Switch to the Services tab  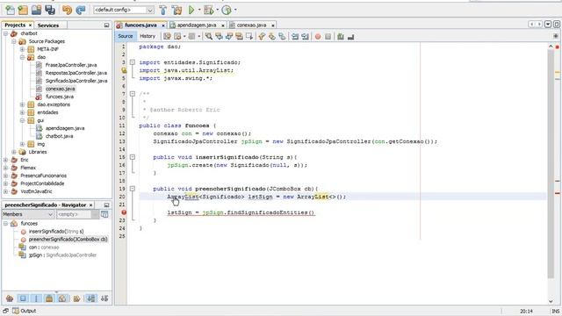click(48, 25)
